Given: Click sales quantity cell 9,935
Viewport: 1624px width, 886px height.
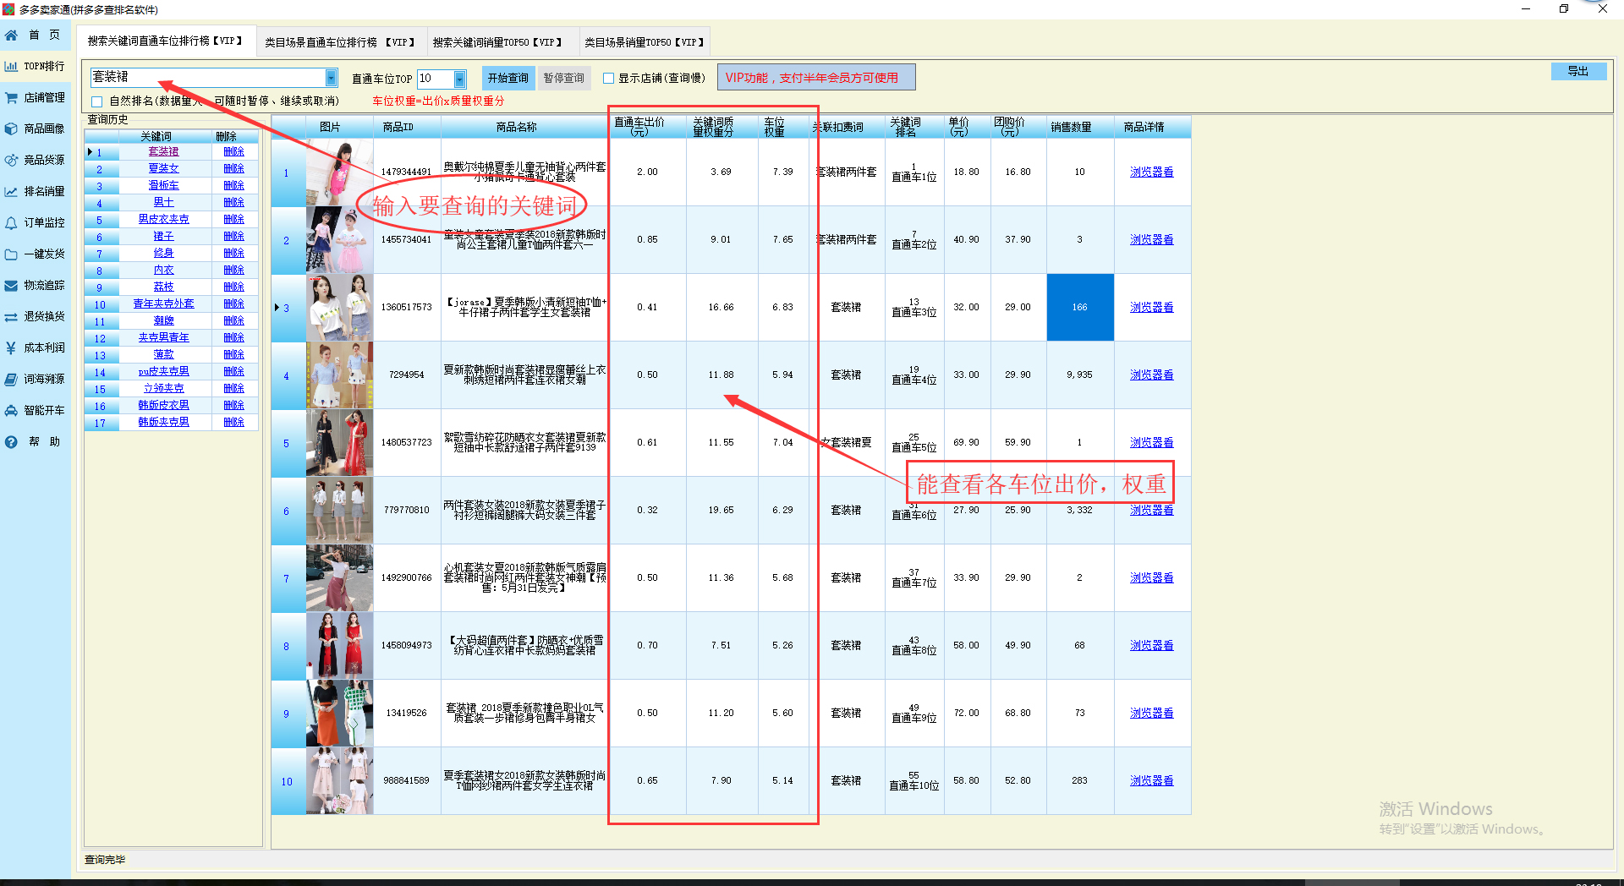Looking at the screenshot, I should [x=1080, y=375].
